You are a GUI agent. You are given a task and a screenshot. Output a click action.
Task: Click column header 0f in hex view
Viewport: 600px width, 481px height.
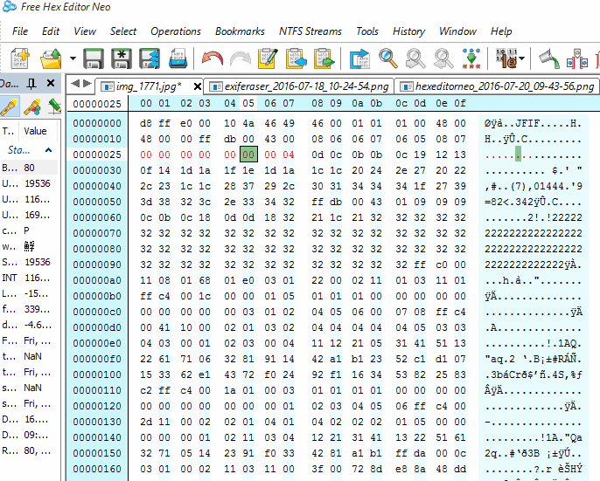point(460,104)
